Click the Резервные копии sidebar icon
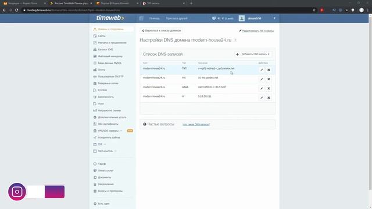This screenshot has height=209, width=372. 95,84
